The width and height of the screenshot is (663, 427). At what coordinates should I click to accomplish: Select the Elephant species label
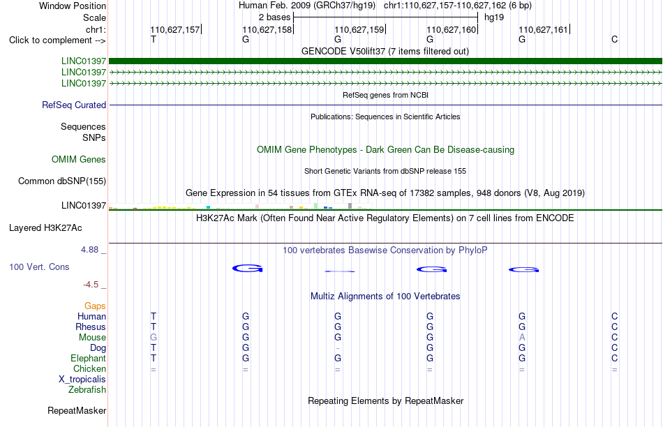[x=89, y=358]
